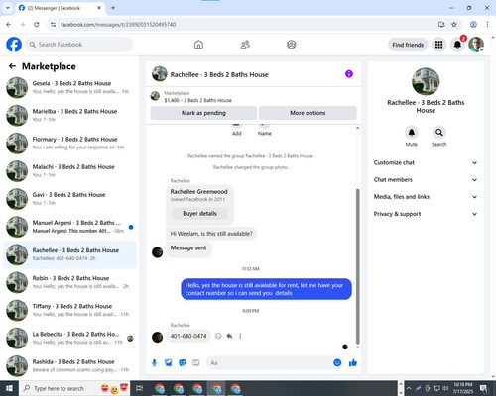This screenshot has height=396, width=496.
Task: Expand Chat members section
Action: click(x=426, y=180)
